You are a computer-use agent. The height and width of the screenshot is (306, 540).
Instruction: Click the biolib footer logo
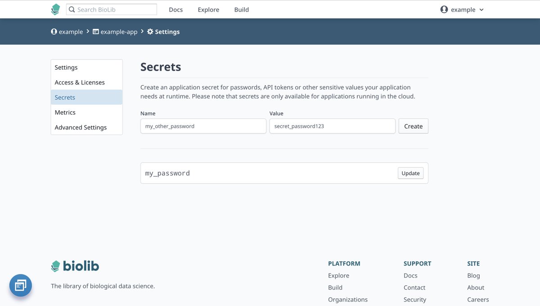coord(75,266)
